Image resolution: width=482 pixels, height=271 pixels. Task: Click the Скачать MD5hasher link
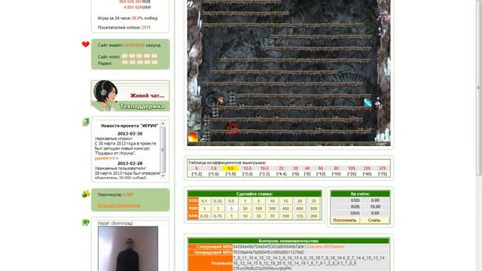click(325, 246)
